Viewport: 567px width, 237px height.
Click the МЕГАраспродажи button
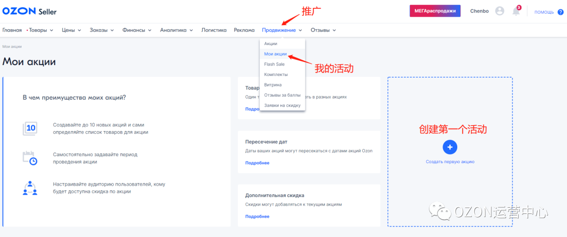tap(435, 11)
